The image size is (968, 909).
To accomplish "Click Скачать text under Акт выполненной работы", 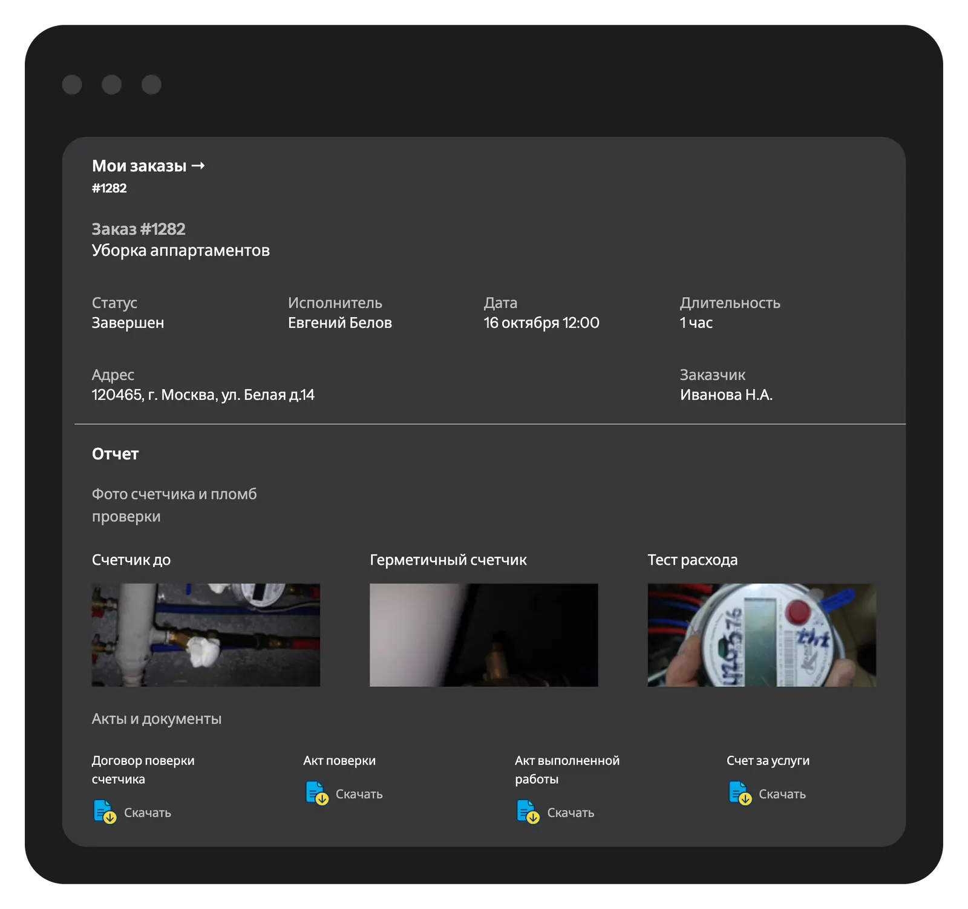I will (571, 813).
